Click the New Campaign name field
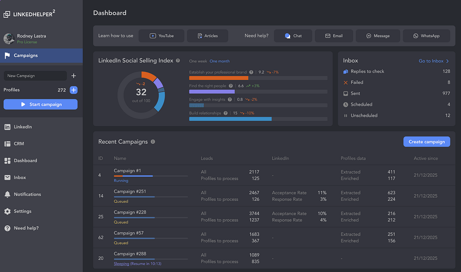This screenshot has width=461, height=272. [35, 76]
